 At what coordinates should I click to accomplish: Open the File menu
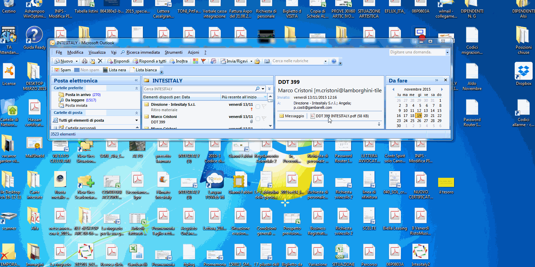click(x=59, y=52)
